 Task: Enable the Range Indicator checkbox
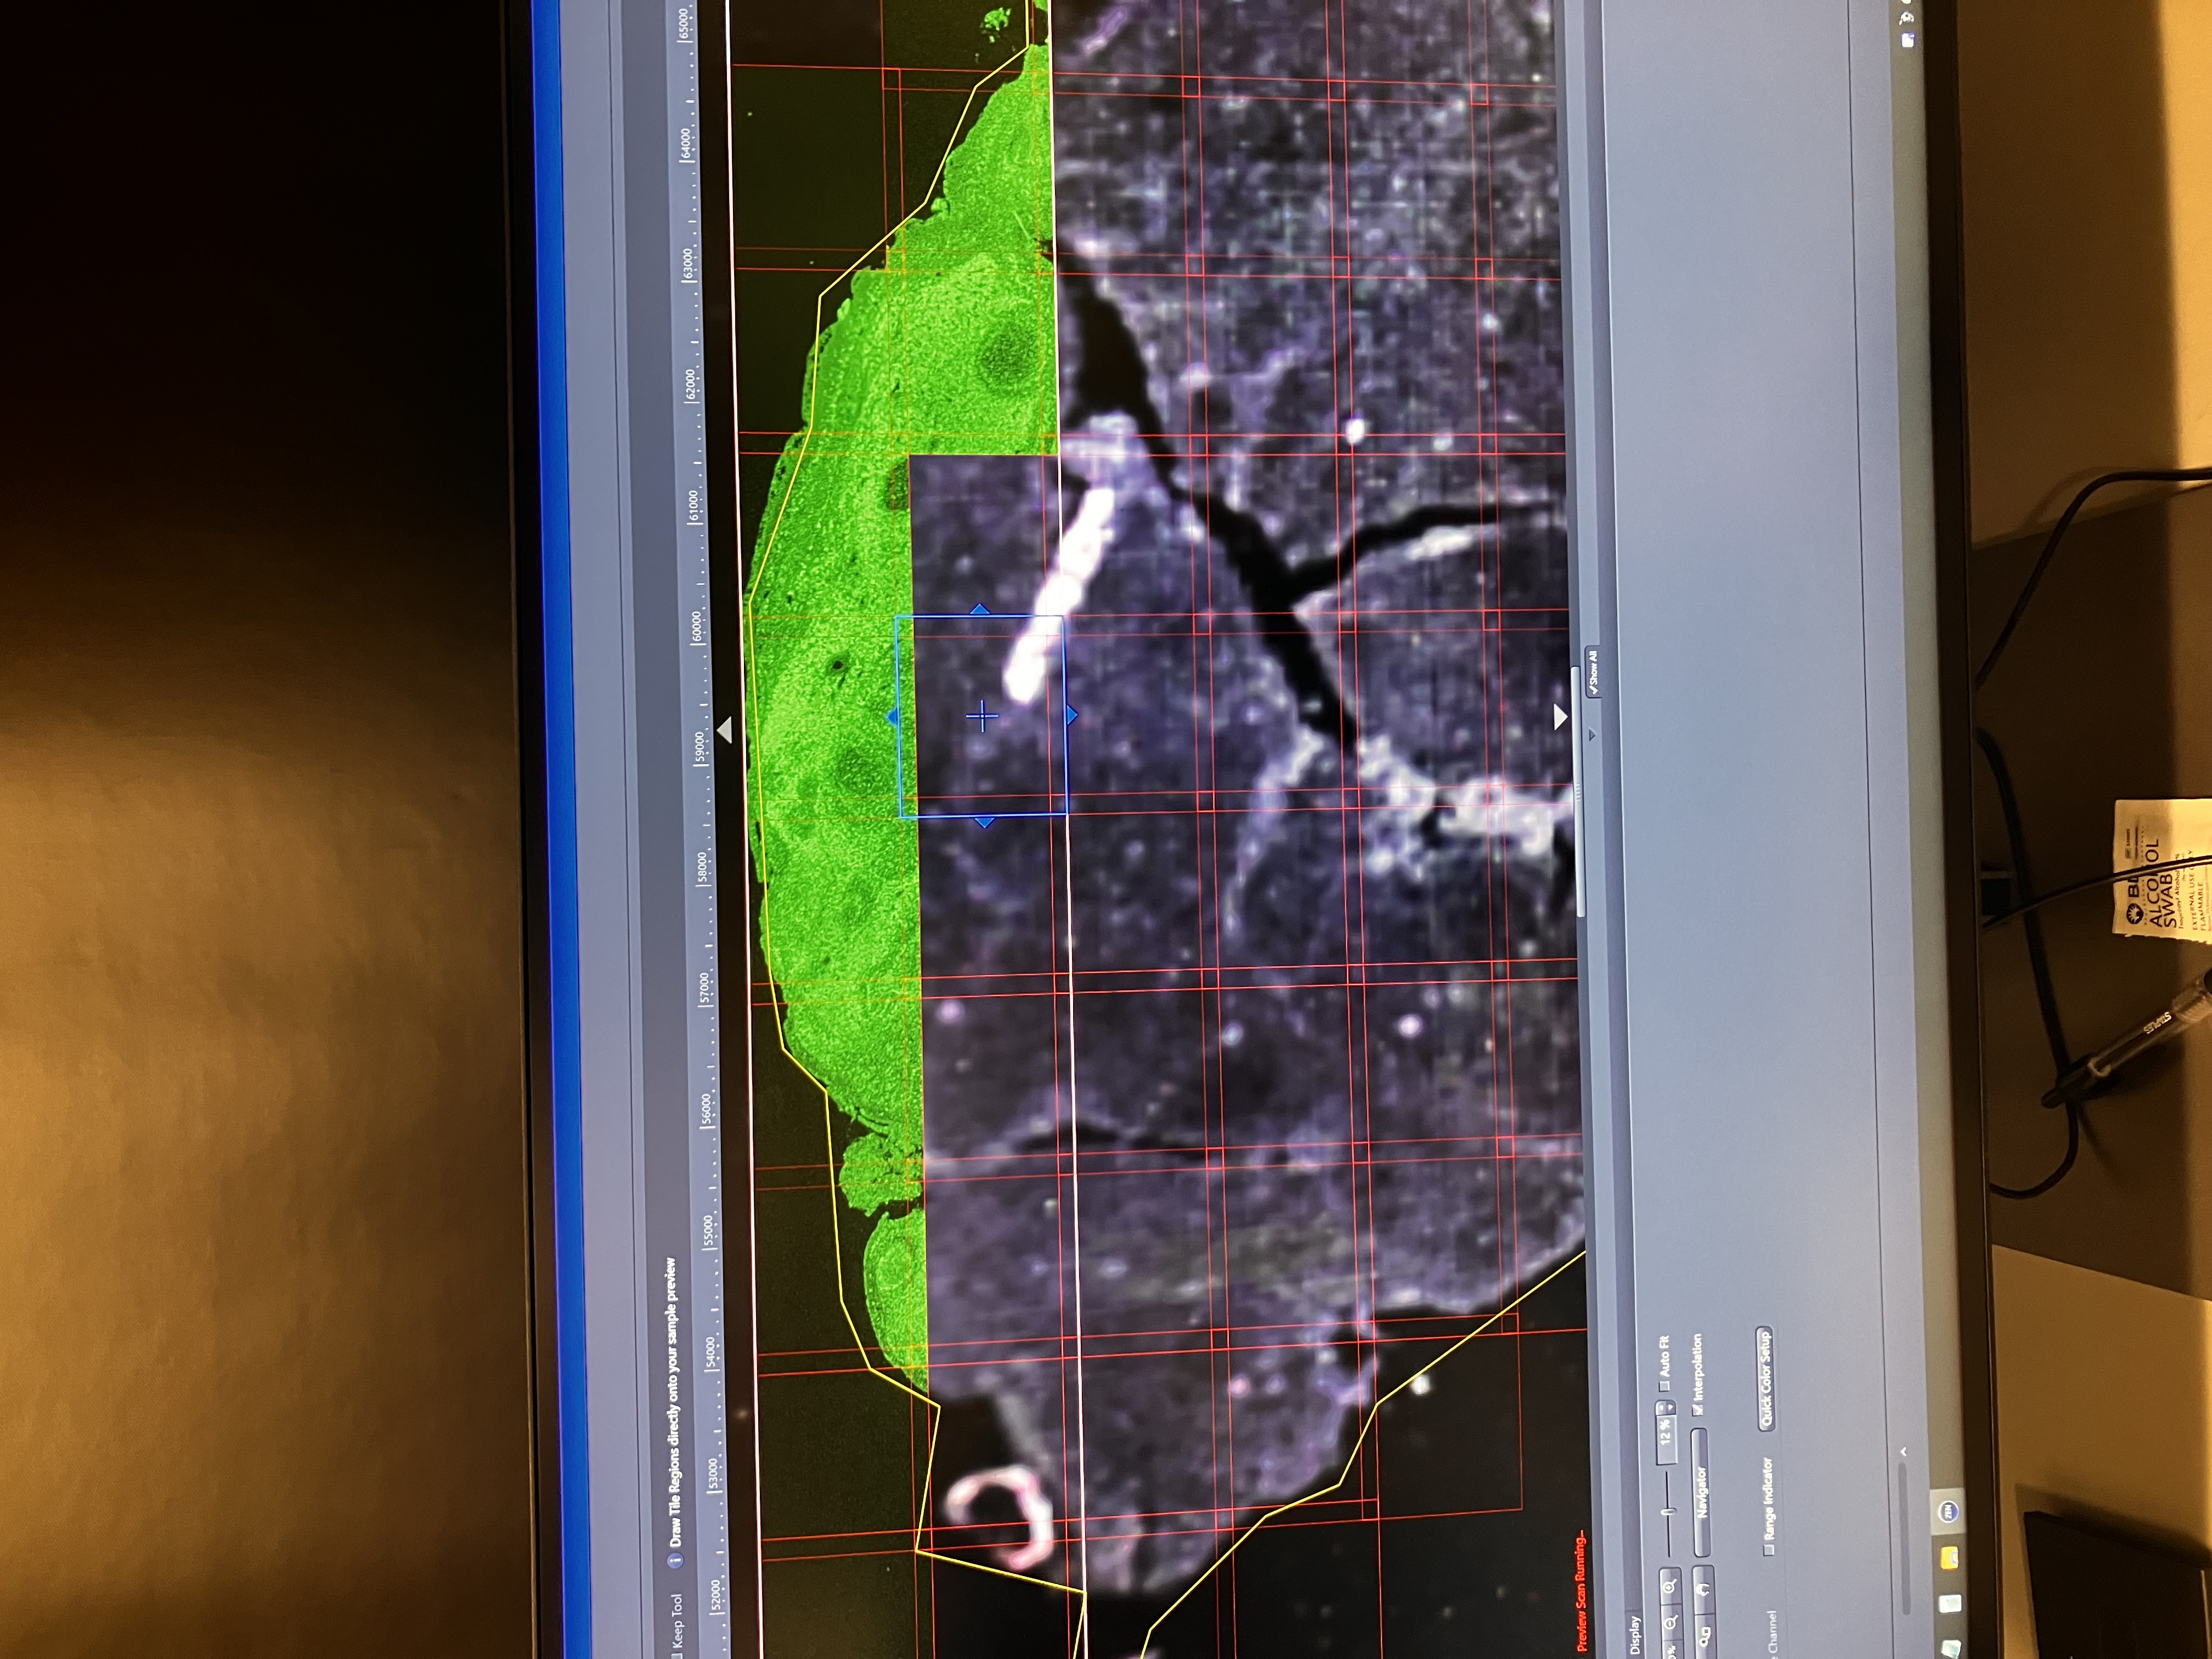click(1768, 1550)
